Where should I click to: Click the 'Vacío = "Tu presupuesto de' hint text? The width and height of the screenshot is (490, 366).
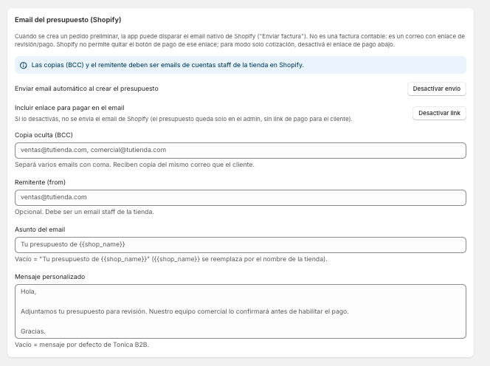click(171, 259)
